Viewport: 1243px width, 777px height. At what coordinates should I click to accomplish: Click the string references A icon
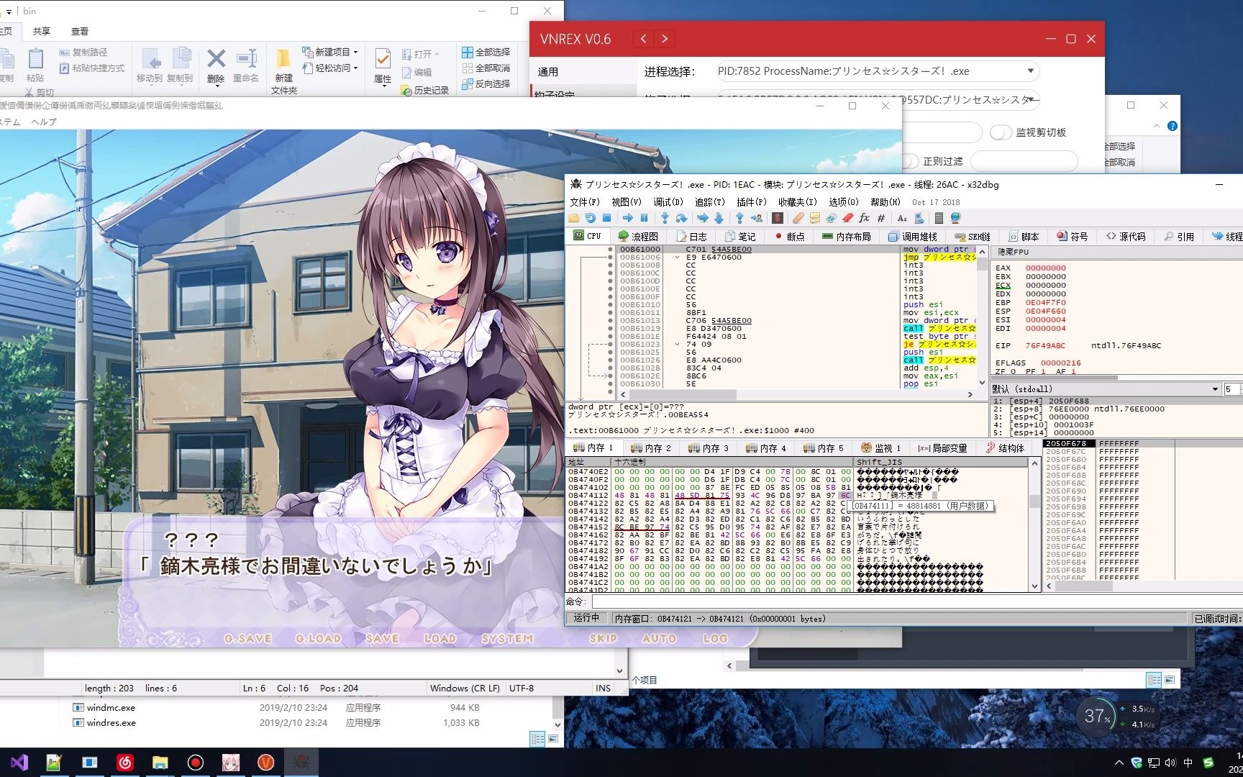(x=902, y=218)
